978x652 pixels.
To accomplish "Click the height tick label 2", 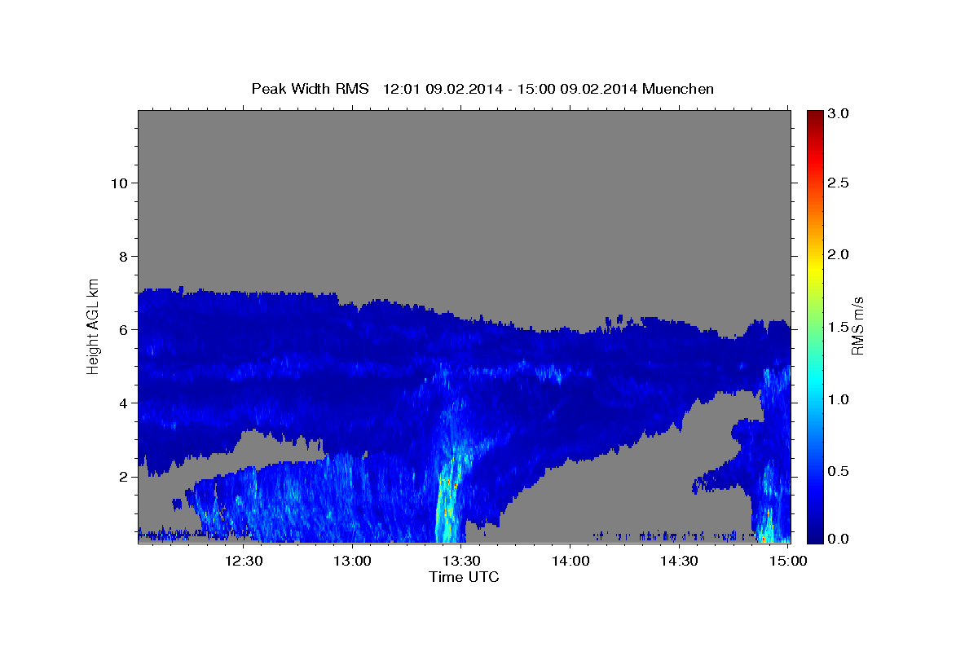I will pos(124,477).
